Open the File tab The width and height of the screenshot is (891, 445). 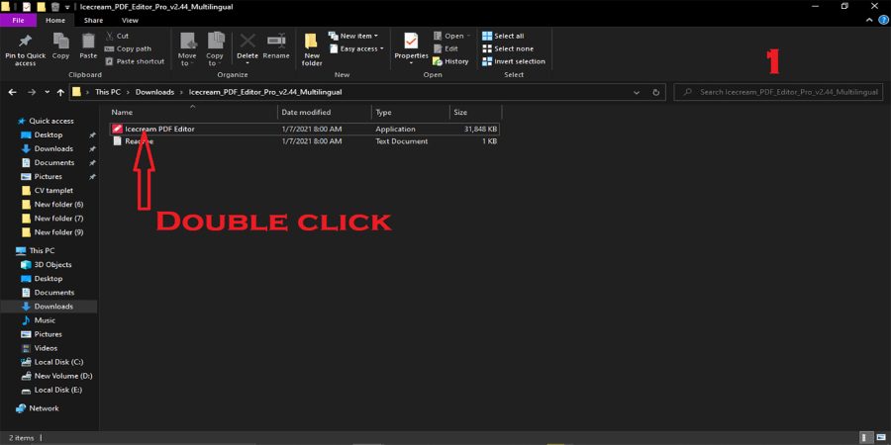[x=18, y=21]
